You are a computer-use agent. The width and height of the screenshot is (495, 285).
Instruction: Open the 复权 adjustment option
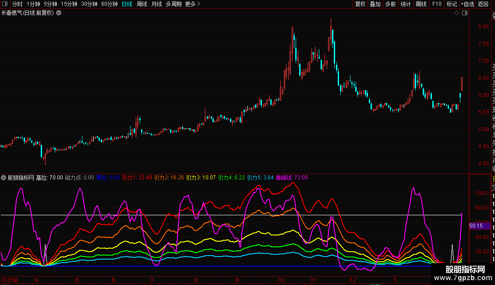tap(360, 4)
